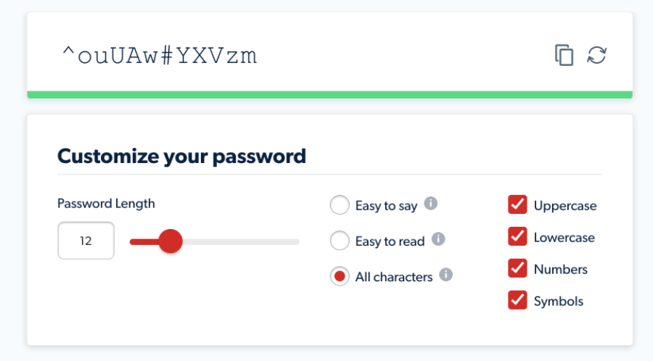The height and width of the screenshot is (361, 653).
Task: Click the generated password text
Action: pos(160,56)
